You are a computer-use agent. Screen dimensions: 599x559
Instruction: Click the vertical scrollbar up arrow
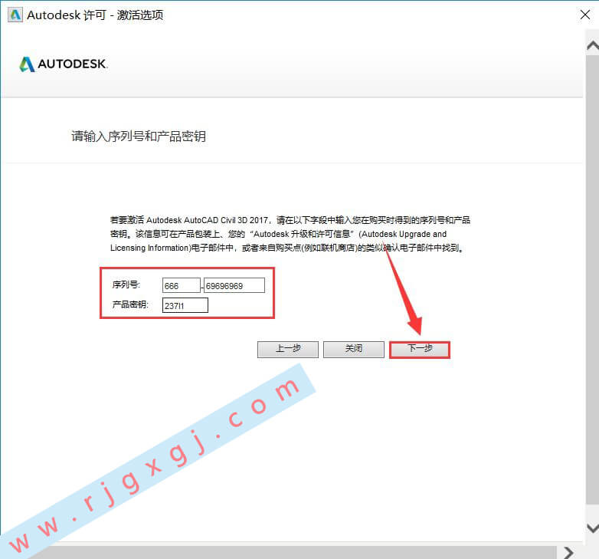(x=593, y=46)
